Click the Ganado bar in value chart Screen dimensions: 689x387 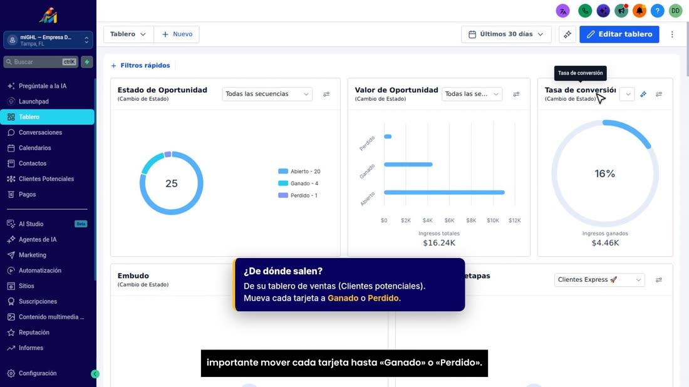coord(408,165)
